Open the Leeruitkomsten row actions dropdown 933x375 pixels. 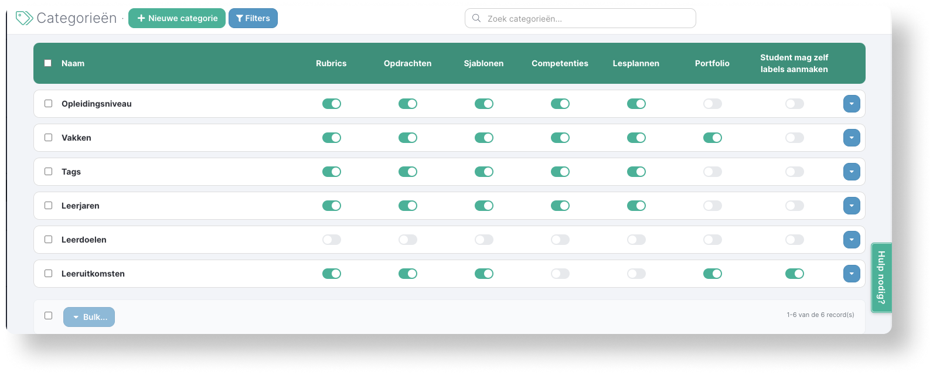(x=852, y=274)
